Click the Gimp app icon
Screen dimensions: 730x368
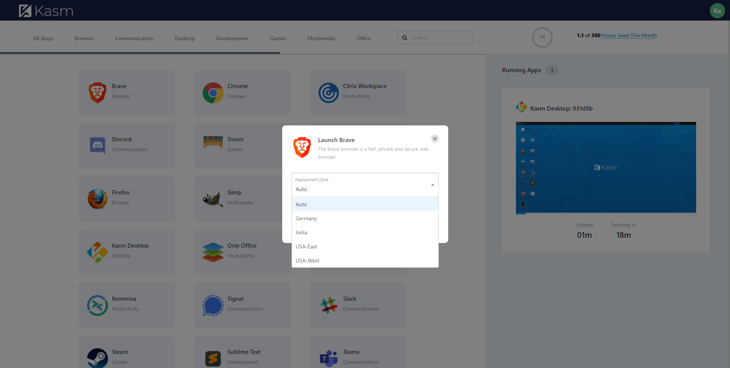click(213, 199)
